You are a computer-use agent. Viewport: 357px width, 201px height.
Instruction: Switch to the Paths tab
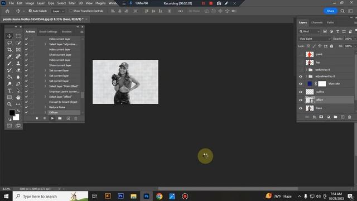pyautogui.click(x=330, y=22)
